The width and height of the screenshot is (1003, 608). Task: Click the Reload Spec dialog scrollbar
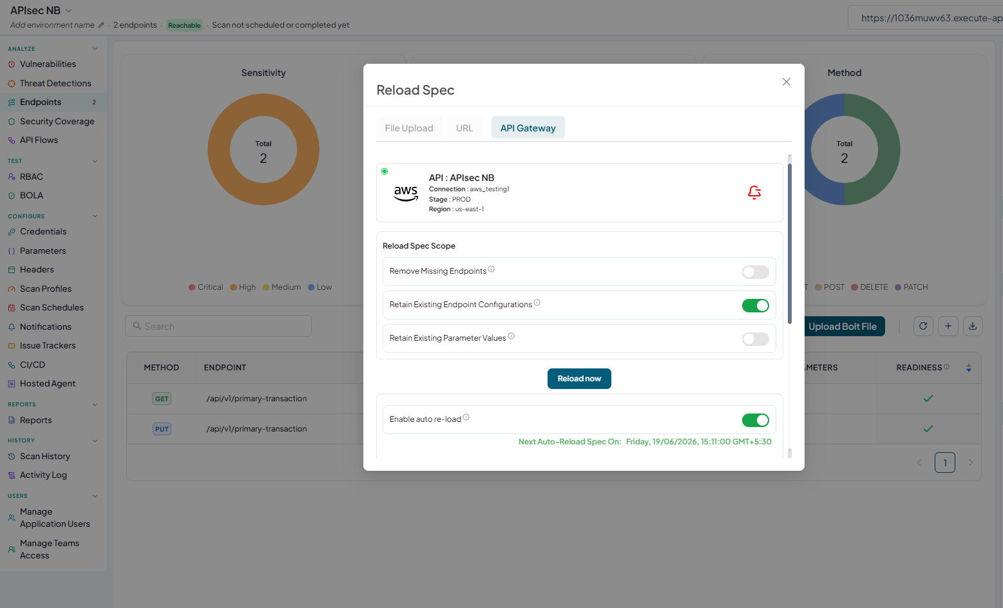coord(790,245)
